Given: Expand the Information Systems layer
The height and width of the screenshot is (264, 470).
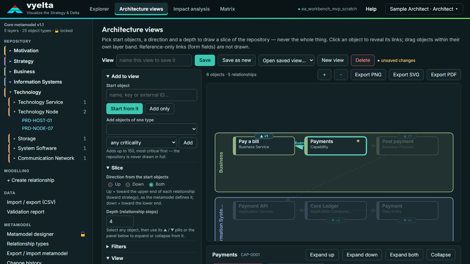Looking at the screenshot, I should 11,82.
